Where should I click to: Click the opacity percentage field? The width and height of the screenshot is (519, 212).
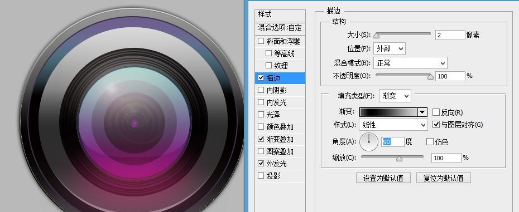(x=450, y=76)
